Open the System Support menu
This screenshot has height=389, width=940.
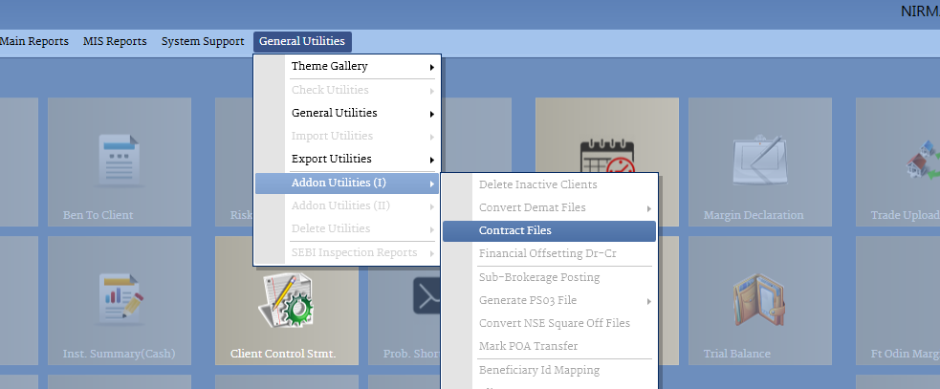[x=203, y=42]
